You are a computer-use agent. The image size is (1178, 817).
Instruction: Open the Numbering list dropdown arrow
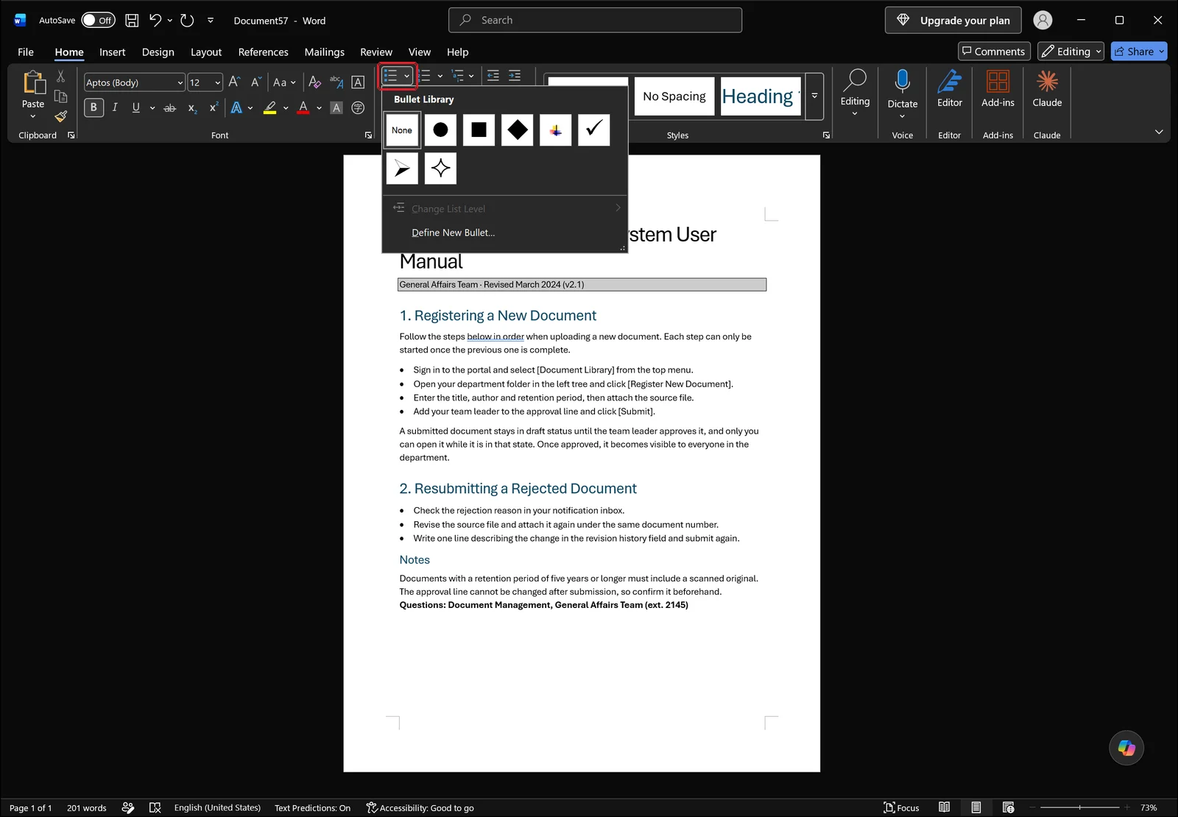pos(440,76)
